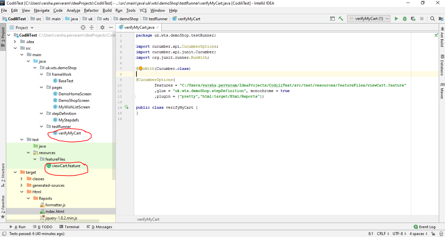Expand the run configurations dropdown showing verifyMyCart (1)
The height and width of the screenshot is (237, 445).
point(387,19)
